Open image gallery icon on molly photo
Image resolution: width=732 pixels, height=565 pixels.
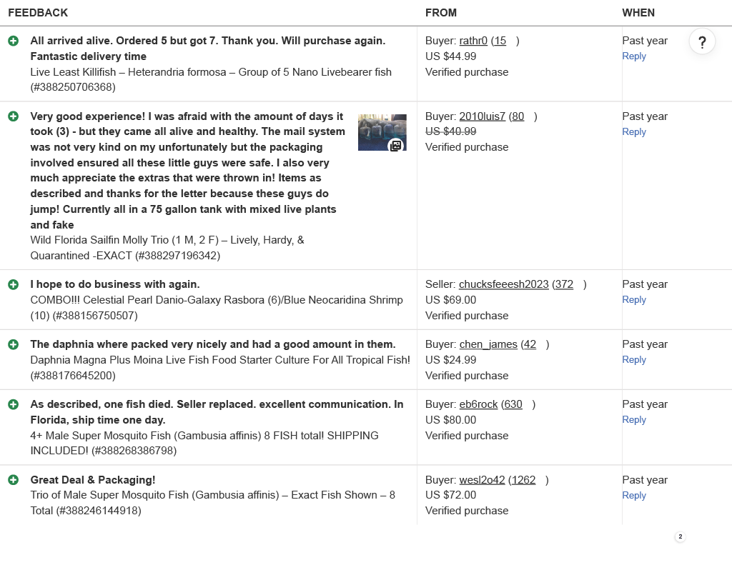click(395, 146)
